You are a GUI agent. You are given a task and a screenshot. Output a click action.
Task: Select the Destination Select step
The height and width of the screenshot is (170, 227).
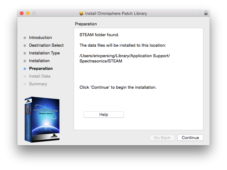click(46, 45)
